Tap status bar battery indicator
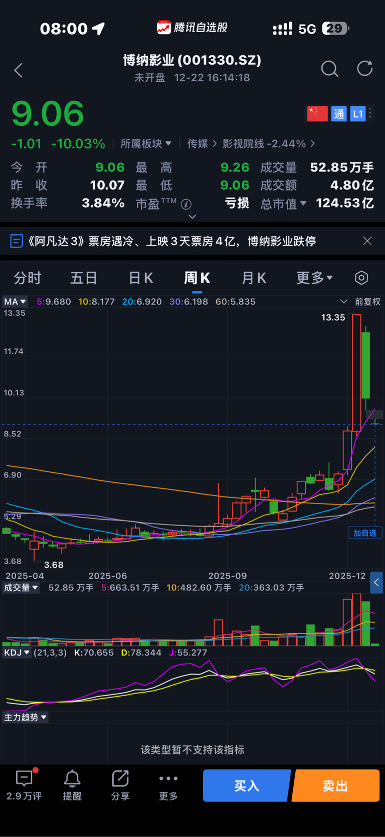This screenshot has width=385, height=837. (335, 29)
